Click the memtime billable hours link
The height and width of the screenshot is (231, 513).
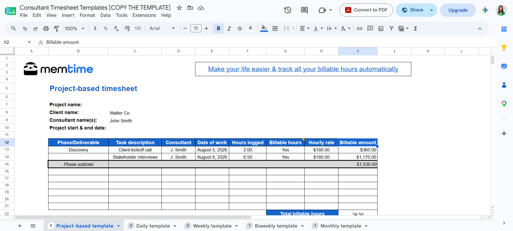pyautogui.click(x=303, y=69)
